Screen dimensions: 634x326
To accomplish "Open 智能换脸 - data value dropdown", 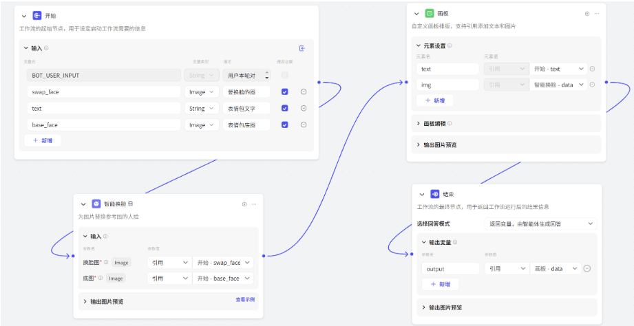I will pyautogui.click(x=558, y=85).
